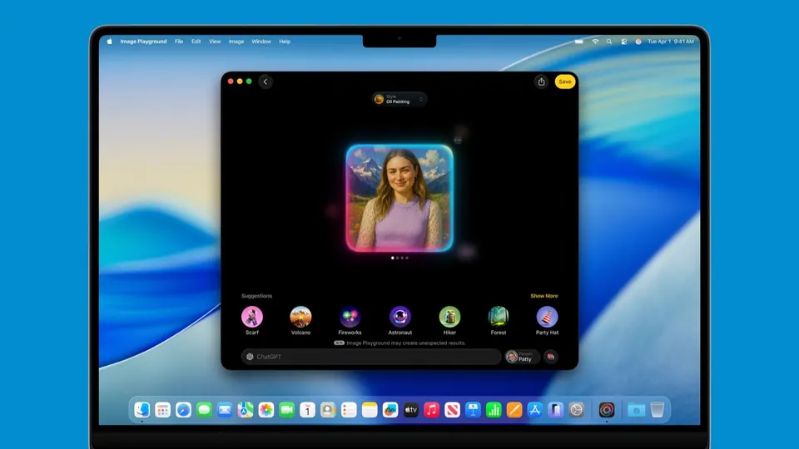Open App Store from the Dock
This screenshot has width=799, height=449.
[x=535, y=410]
